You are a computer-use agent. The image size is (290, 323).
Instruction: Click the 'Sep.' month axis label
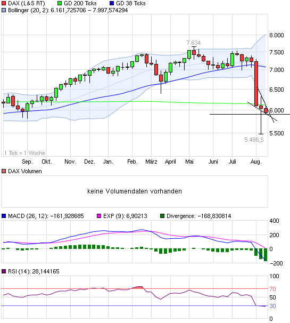[27, 161]
